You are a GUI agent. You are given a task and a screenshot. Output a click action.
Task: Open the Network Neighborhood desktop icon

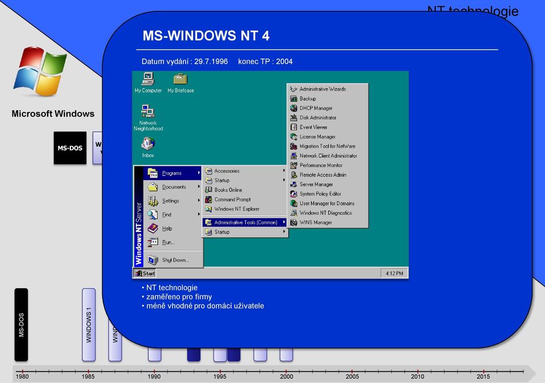148,118
